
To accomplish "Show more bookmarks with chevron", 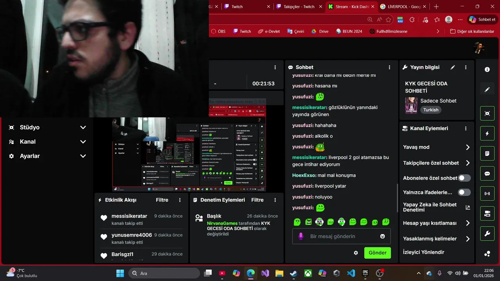I will coord(438,31).
